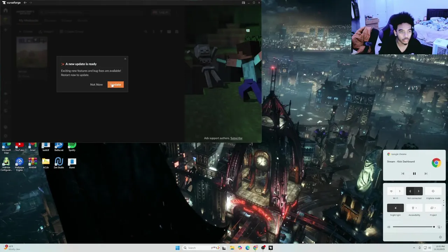448x252 pixels.
Task: Switch to CurseForge in the taskbar
Action: point(271,248)
